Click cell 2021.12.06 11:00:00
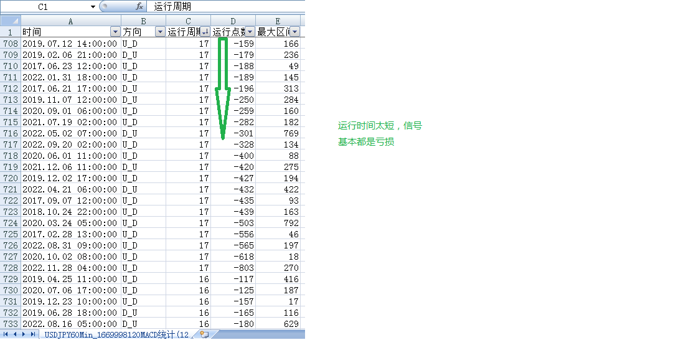This screenshot has width=696, height=345. point(71,167)
